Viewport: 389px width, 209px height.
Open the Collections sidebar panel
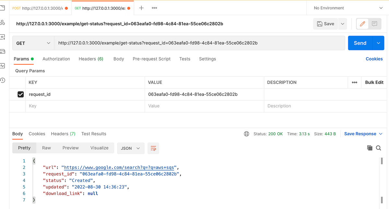point(3,8)
